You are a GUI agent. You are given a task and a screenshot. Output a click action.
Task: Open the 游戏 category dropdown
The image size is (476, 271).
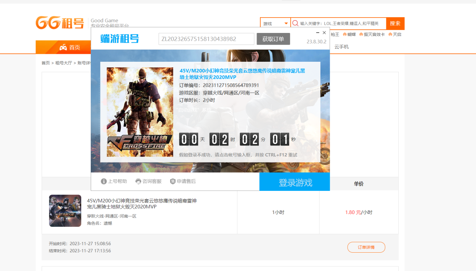click(x=276, y=24)
